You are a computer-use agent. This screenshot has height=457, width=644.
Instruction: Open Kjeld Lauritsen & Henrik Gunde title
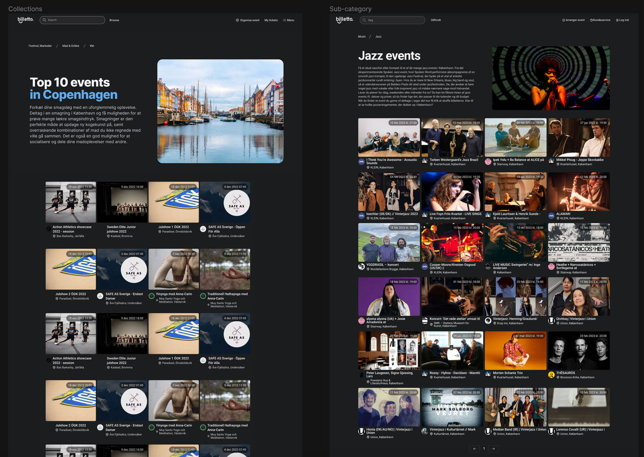[x=517, y=214]
